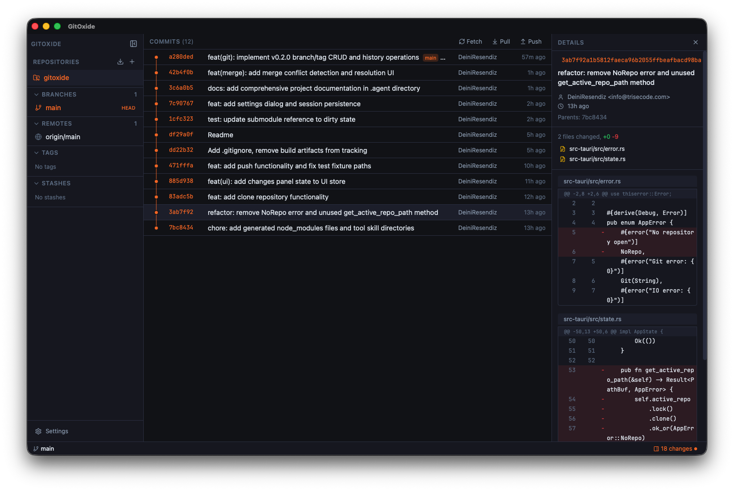Click the clone repository download icon
The height and width of the screenshot is (491, 734).
120,62
